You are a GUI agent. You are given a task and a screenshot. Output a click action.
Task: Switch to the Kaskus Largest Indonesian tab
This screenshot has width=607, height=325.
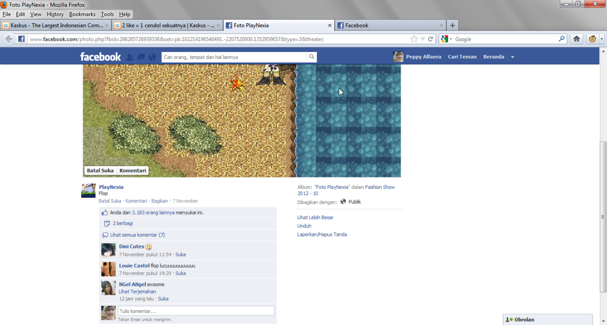(56, 26)
